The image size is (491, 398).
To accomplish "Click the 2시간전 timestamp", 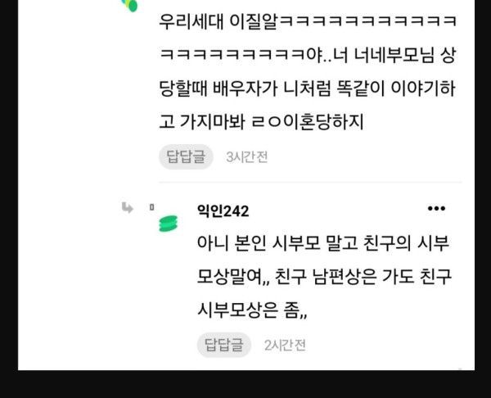I will [x=285, y=345].
